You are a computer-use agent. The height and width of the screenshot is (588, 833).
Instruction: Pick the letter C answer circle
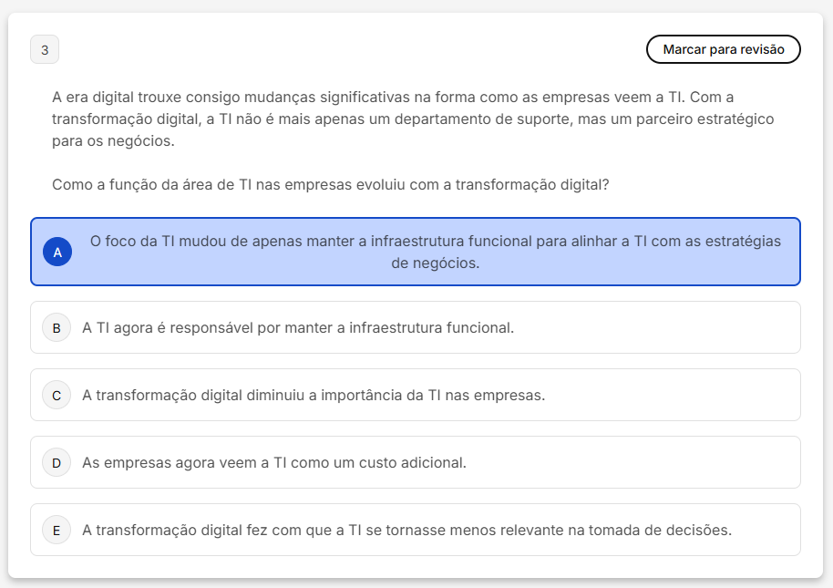(x=57, y=395)
